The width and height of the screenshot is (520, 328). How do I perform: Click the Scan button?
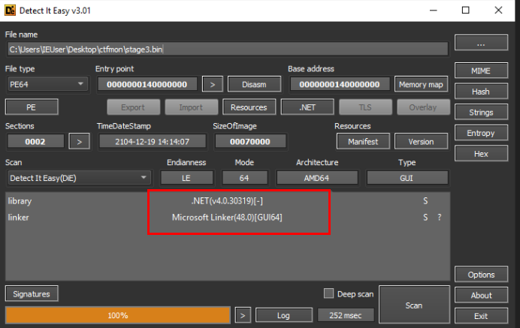pyautogui.click(x=414, y=305)
